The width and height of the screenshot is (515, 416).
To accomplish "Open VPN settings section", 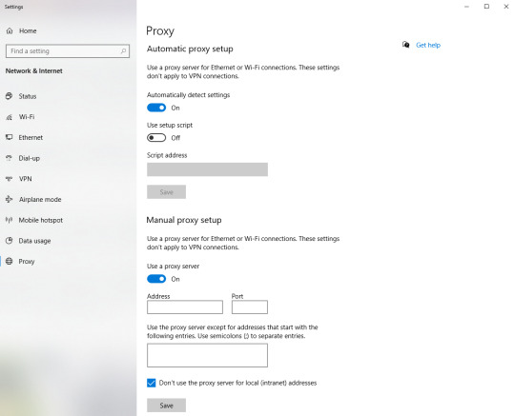I will pyautogui.click(x=26, y=179).
